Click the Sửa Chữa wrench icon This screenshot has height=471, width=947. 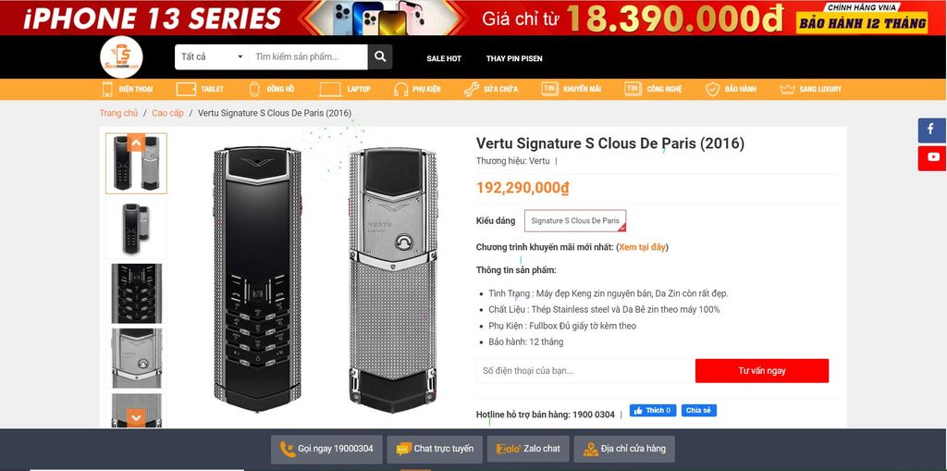(x=472, y=89)
